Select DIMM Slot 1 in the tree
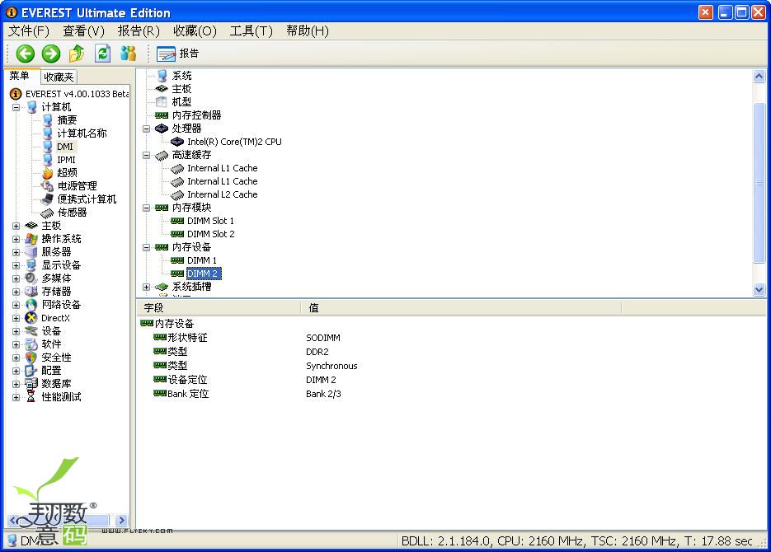 click(210, 221)
